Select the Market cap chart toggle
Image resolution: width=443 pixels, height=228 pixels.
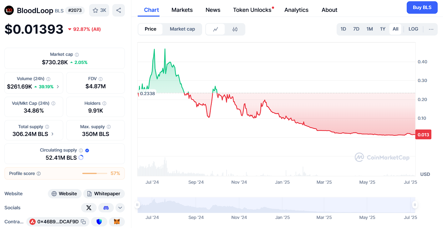(x=182, y=29)
